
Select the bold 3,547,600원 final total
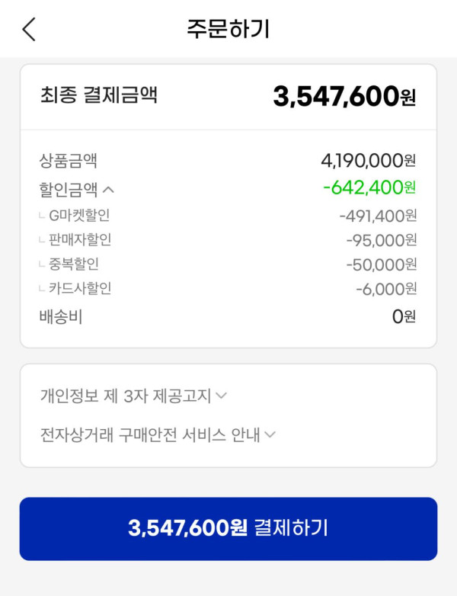pos(344,97)
